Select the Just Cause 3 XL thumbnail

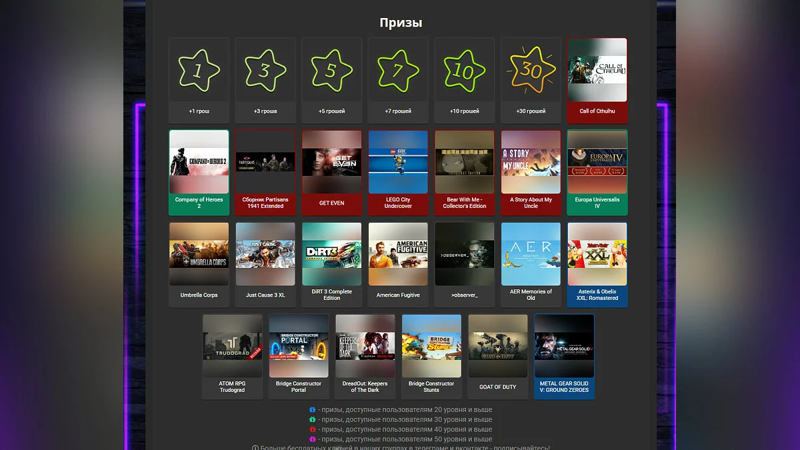265,254
